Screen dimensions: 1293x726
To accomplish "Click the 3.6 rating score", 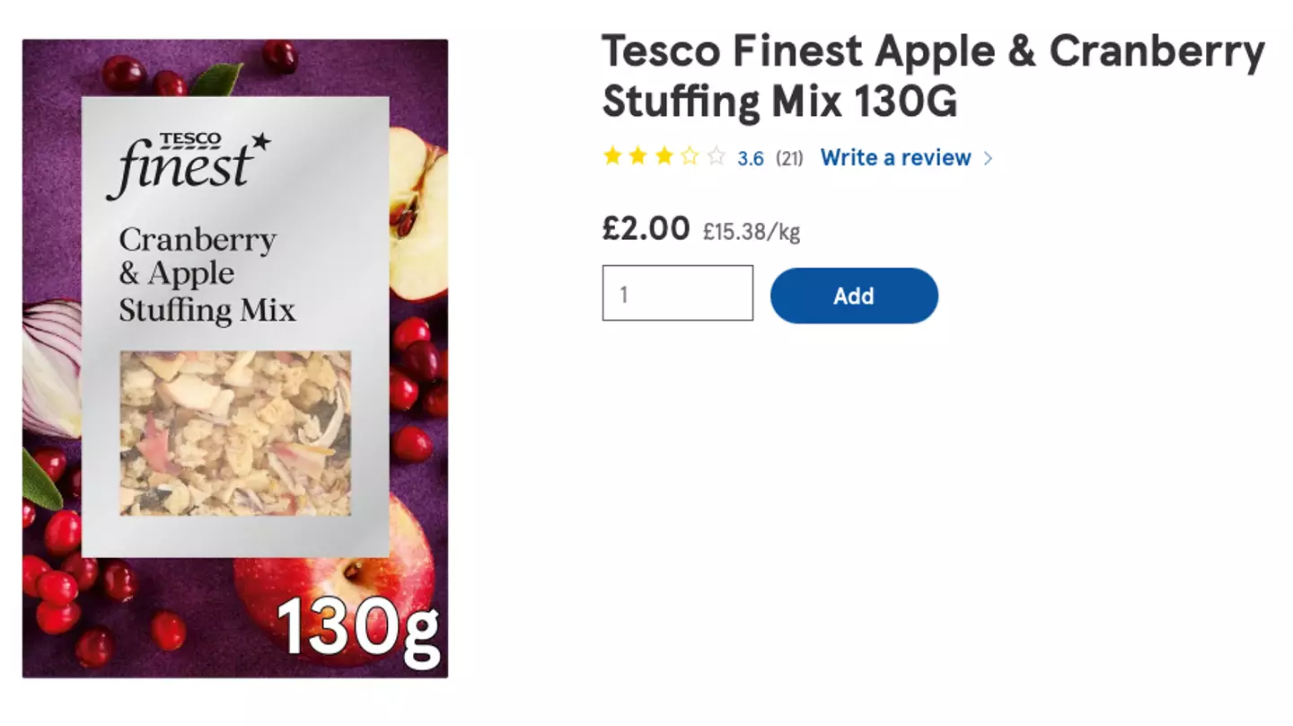I will 751,159.
